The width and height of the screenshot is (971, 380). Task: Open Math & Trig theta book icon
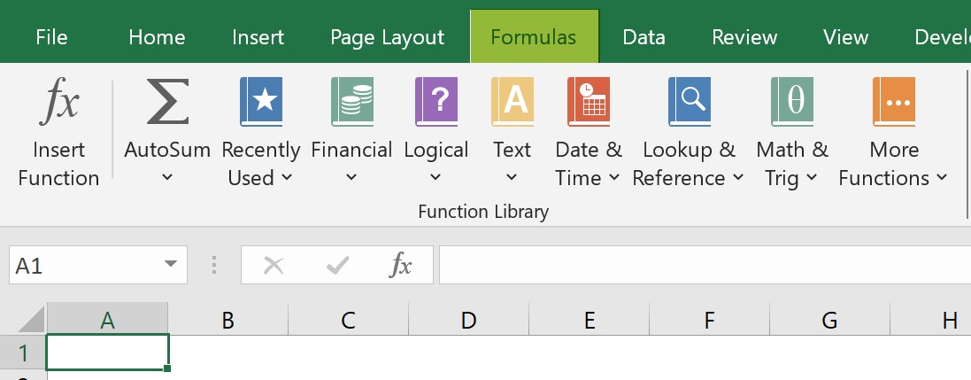792,102
